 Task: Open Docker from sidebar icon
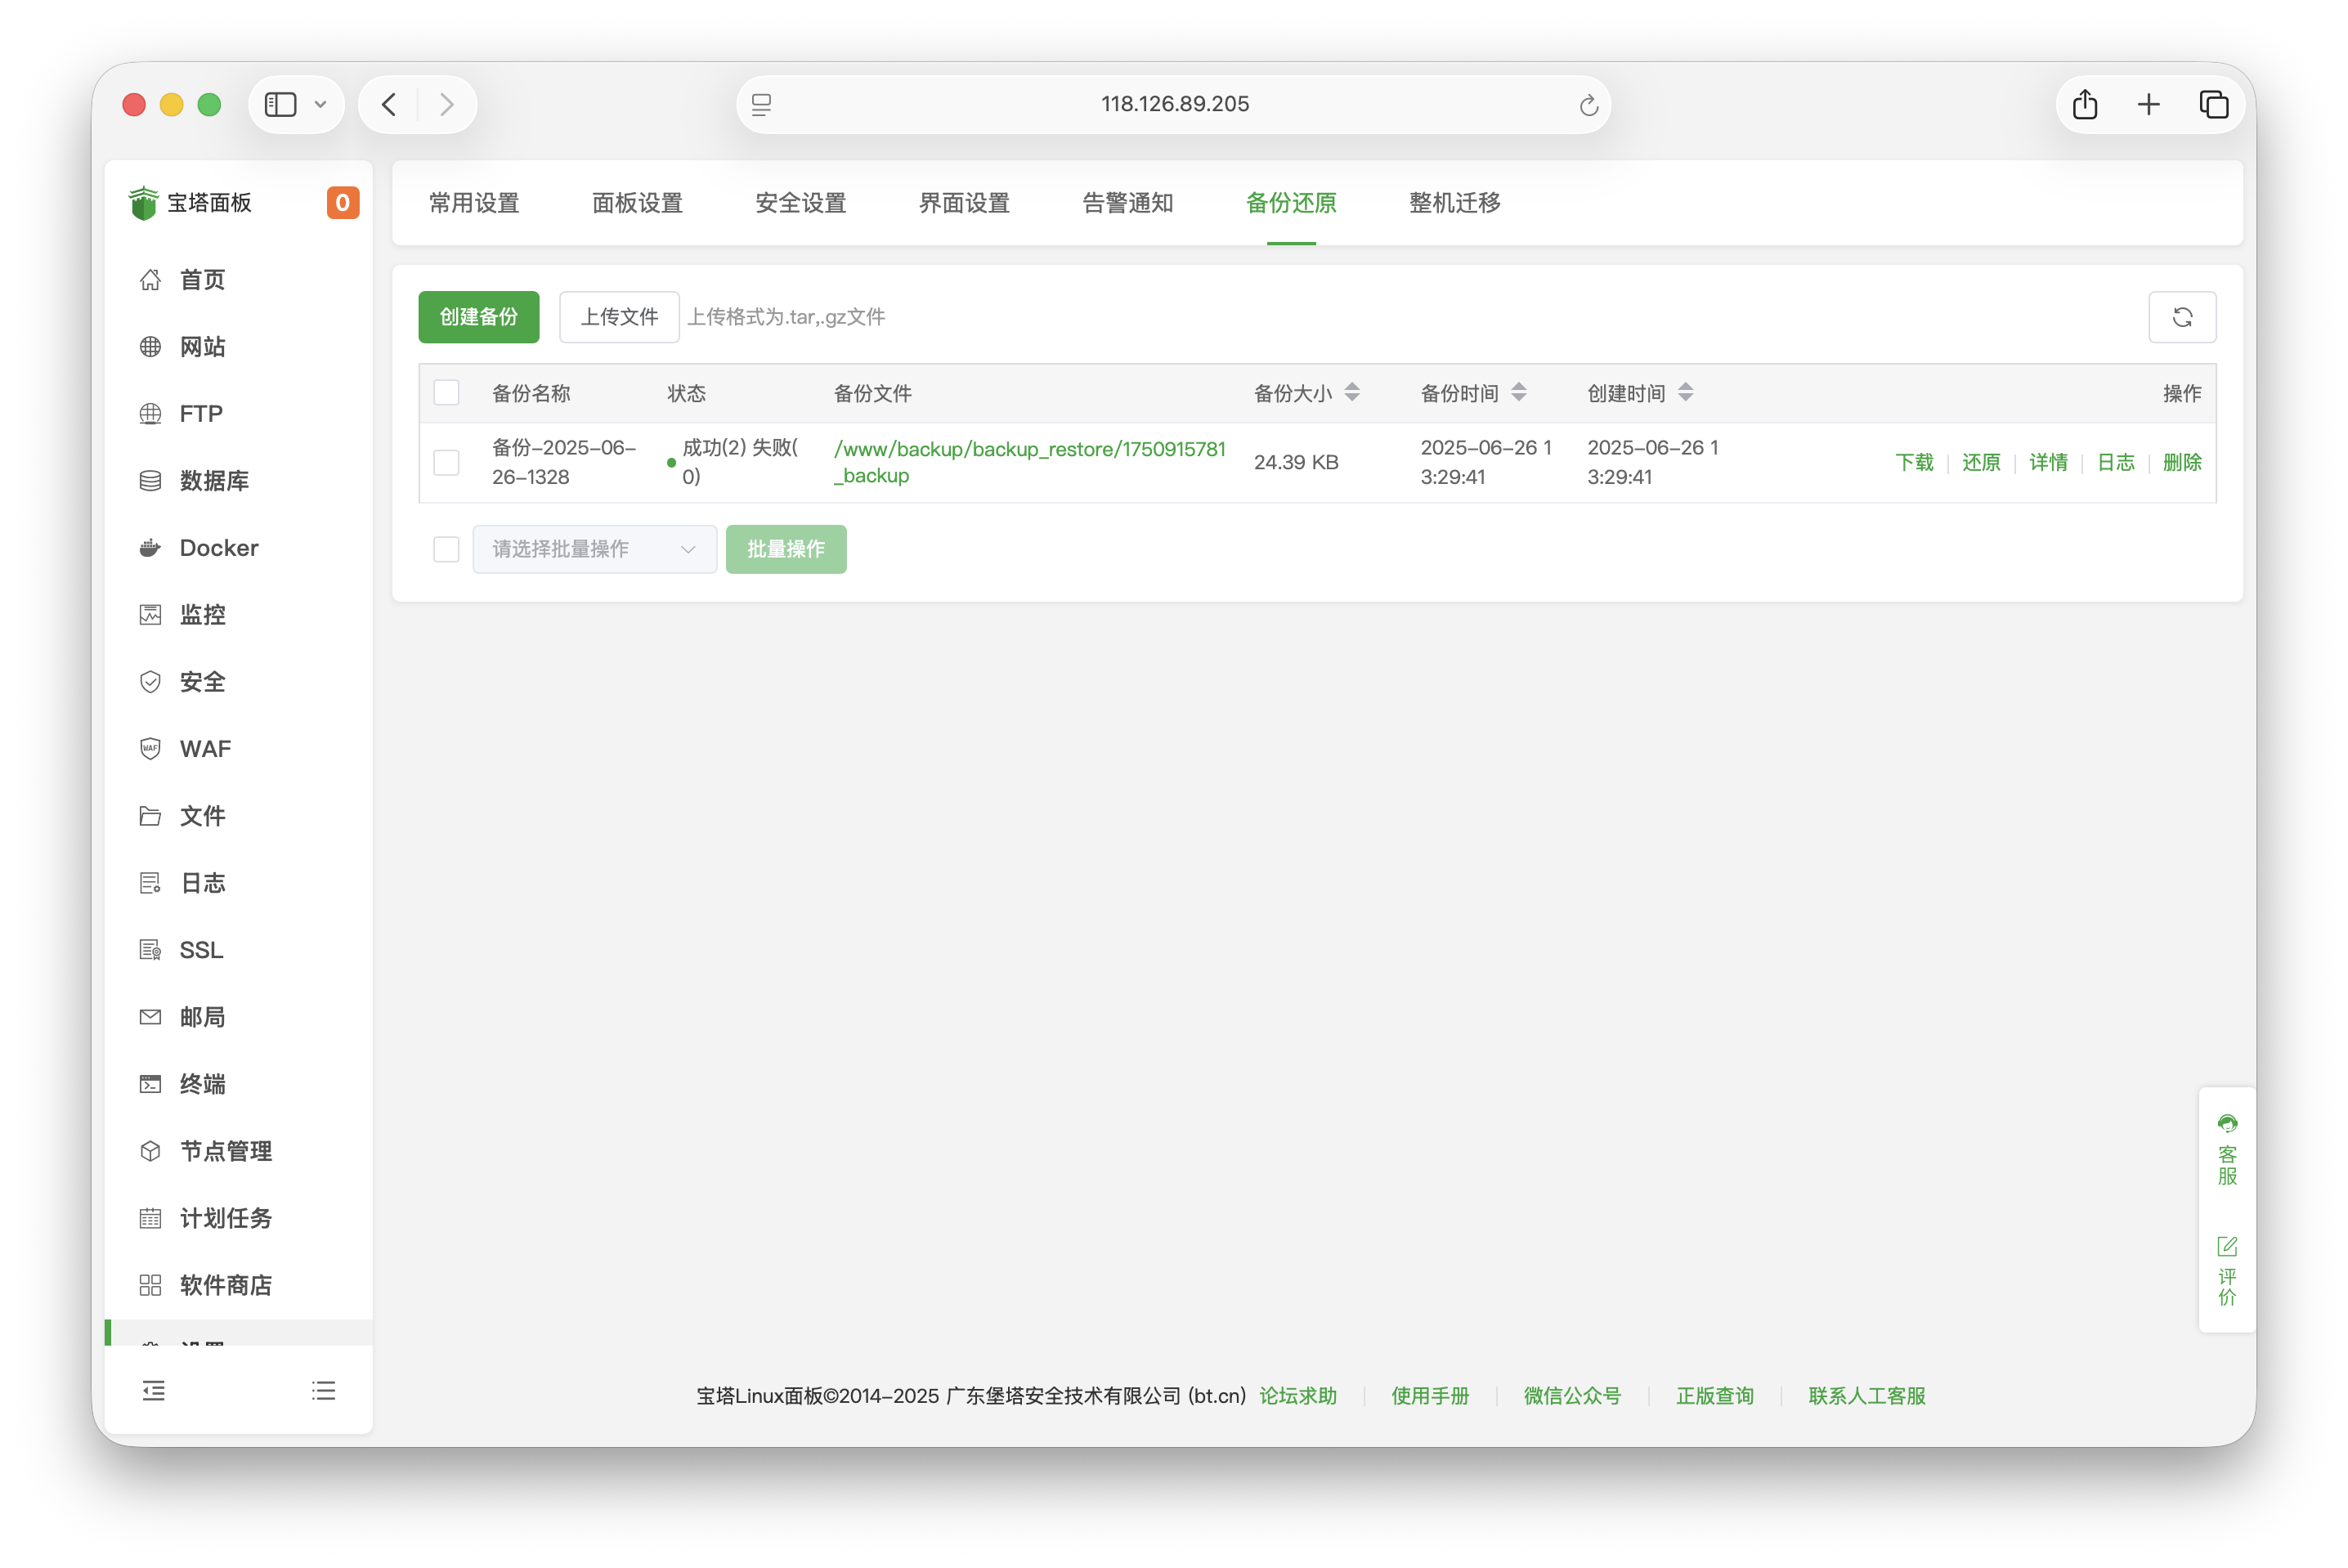pyautogui.click(x=150, y=548)
